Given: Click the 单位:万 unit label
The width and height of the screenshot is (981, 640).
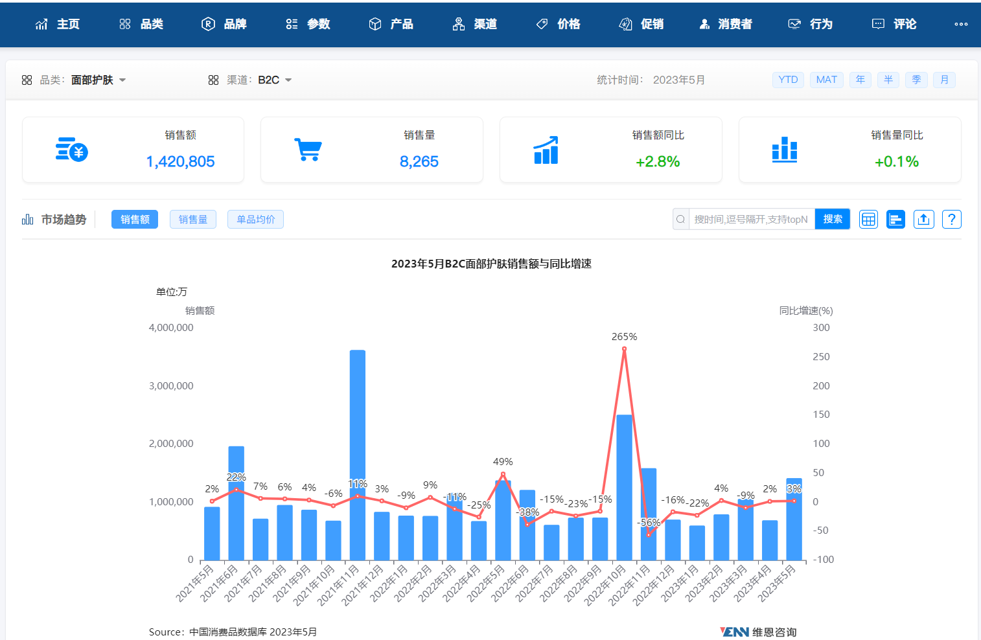Looking at the screenshot, I should [172, 291].
